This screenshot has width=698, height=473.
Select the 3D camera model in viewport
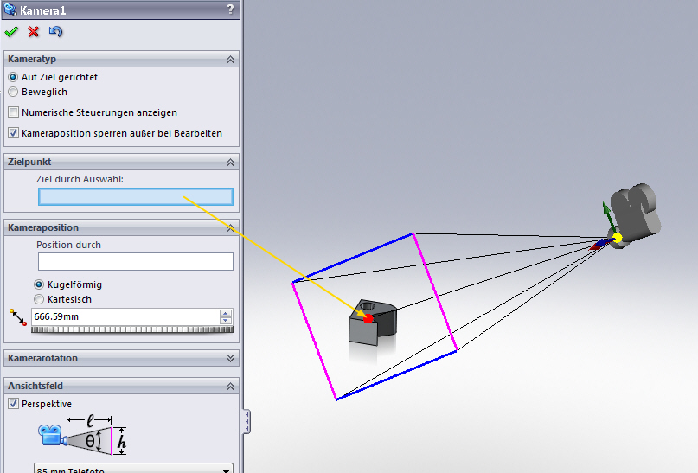(x=637, y=214)
